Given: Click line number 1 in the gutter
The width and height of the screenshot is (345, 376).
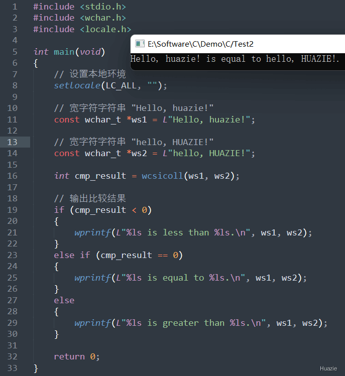Looking at the screenshot, I should click(x=15, y=7).
